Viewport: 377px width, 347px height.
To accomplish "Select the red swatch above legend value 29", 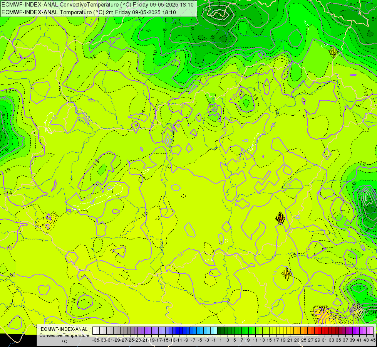I will click(x=316, y=331).
